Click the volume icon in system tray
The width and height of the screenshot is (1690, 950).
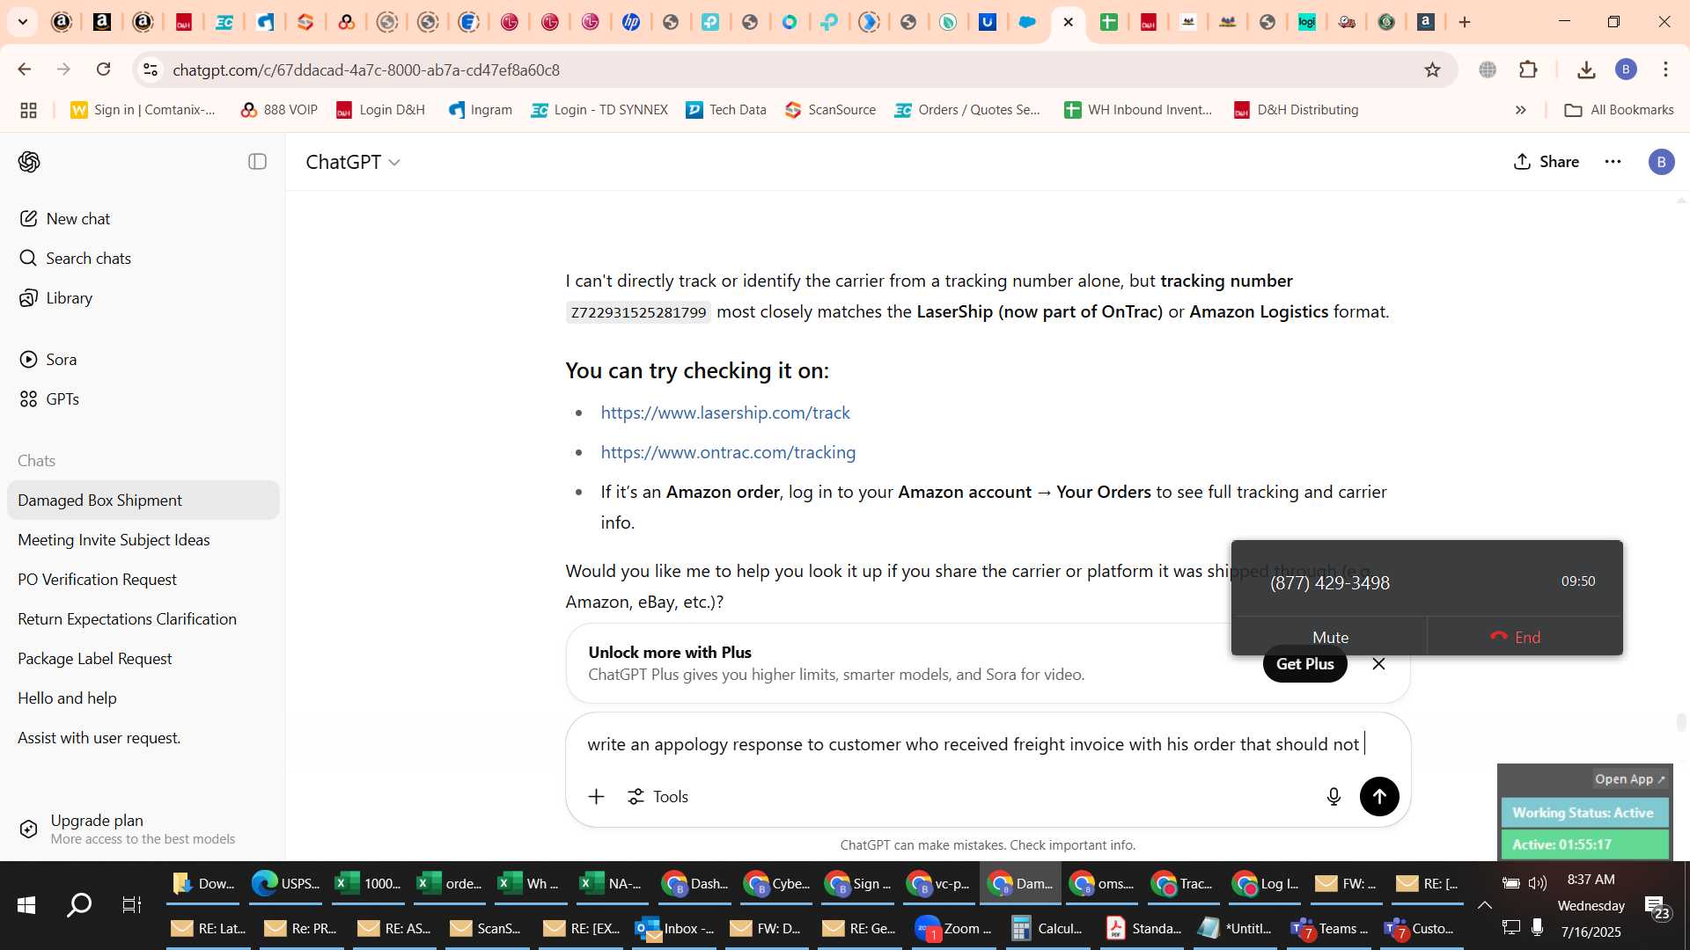1538,883
